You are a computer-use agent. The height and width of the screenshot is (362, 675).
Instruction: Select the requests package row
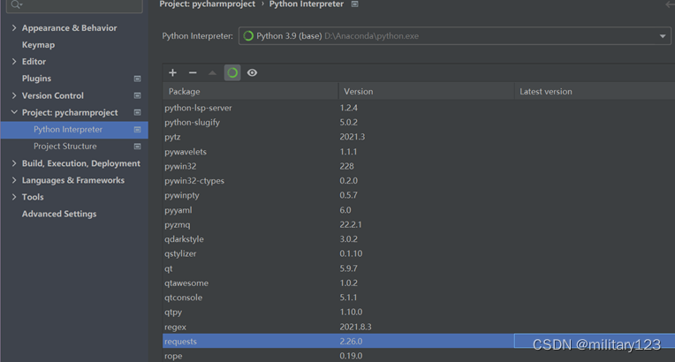tap(419, 341)
